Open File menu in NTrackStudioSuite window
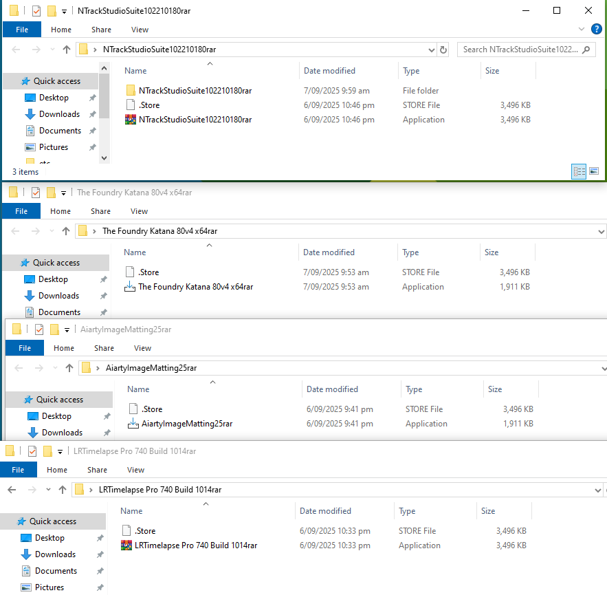This screenshot has height=595, width=607. click(x=22, y=30)
